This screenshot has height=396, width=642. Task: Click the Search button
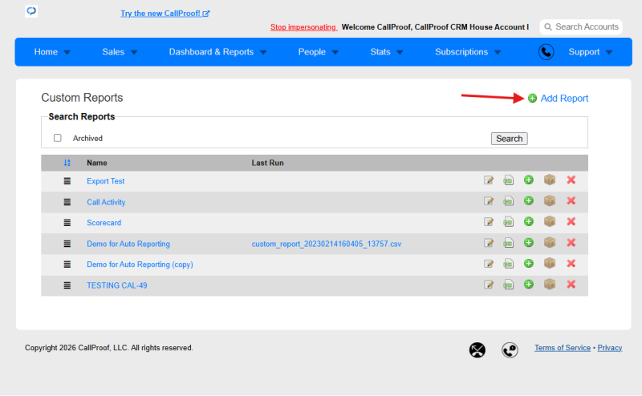[x=509, y=139]
